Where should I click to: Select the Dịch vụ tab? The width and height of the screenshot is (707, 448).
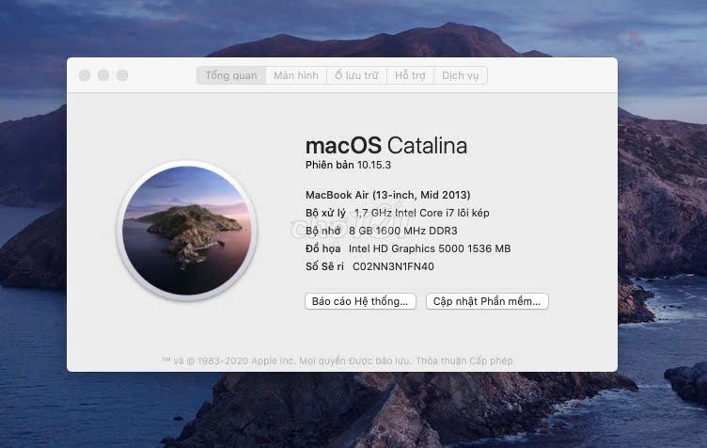pyautogui.click(x=461, y=75)
